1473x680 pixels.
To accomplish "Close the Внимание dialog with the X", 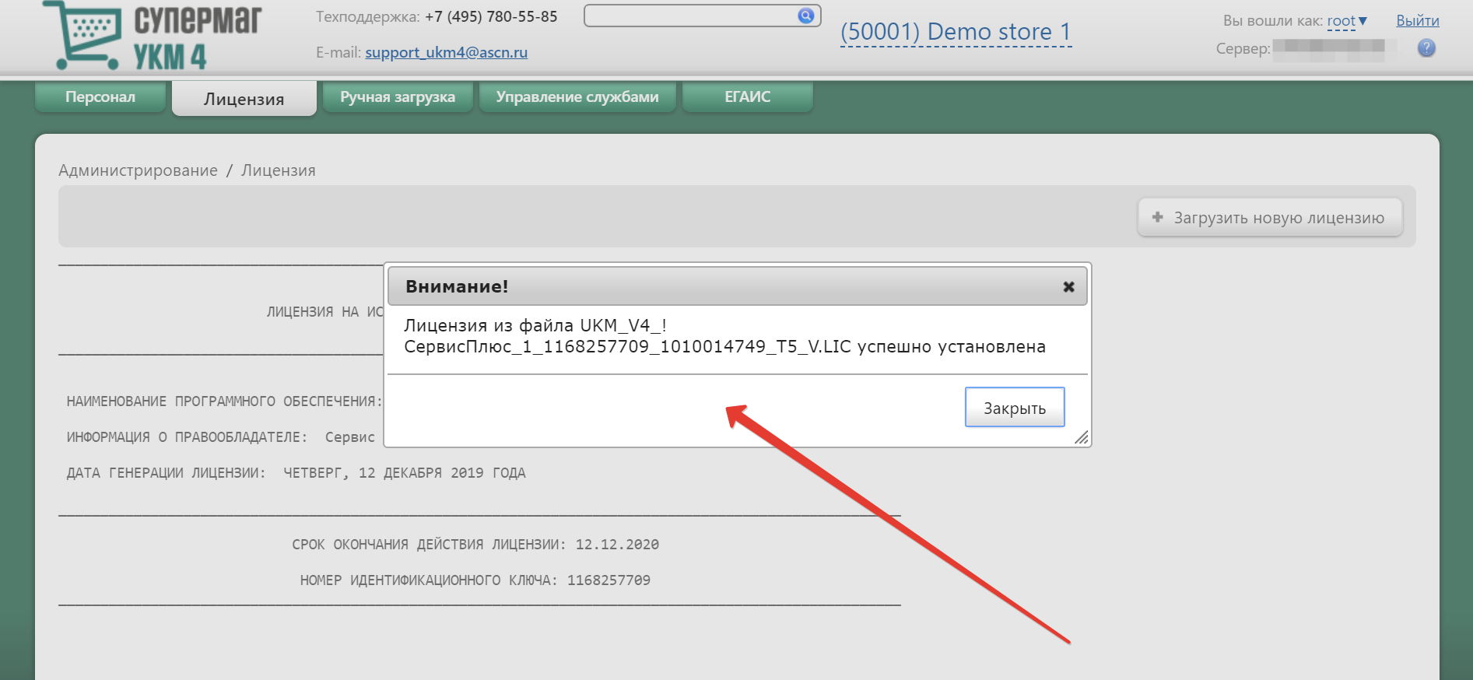I will pos(1069,287).
